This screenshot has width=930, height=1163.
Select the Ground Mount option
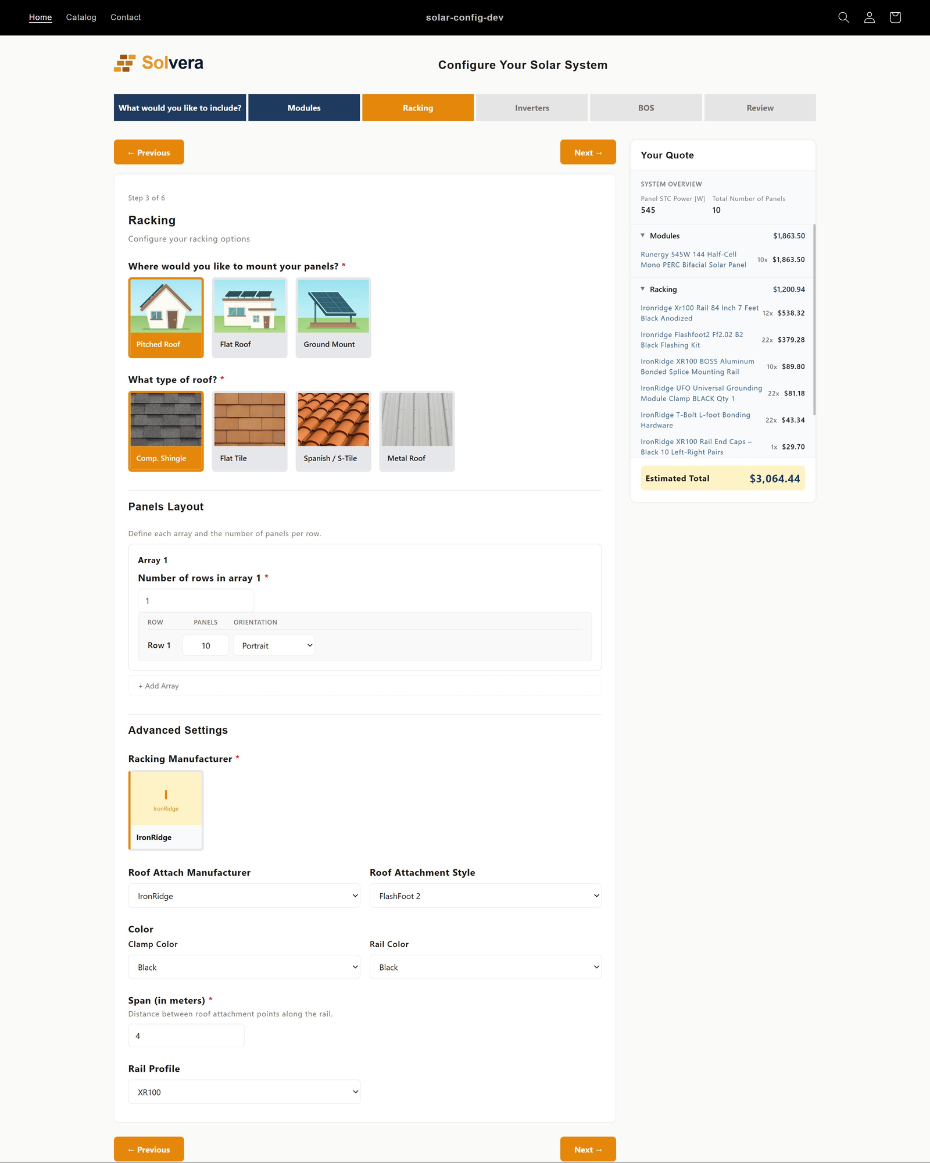(x=334, y=317)
